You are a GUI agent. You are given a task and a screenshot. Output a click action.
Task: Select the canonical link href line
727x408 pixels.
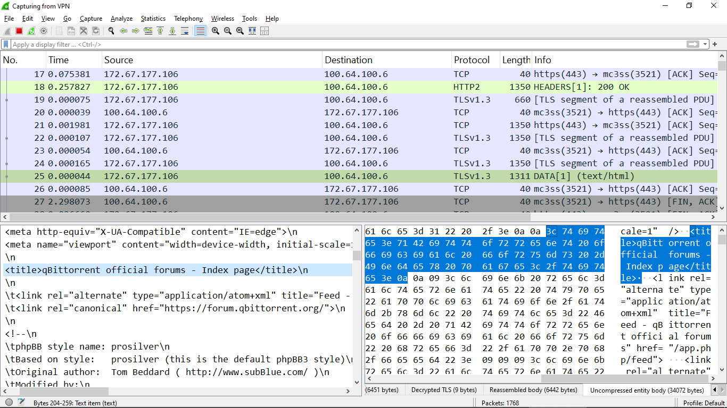tap(178, 308)
